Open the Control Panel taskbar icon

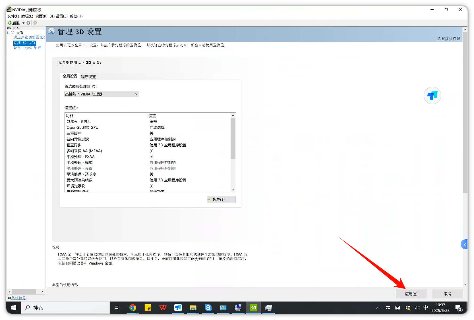(223, 308)
